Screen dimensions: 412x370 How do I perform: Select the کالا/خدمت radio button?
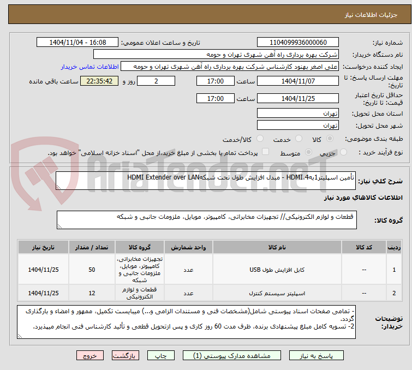coord(260,139)
